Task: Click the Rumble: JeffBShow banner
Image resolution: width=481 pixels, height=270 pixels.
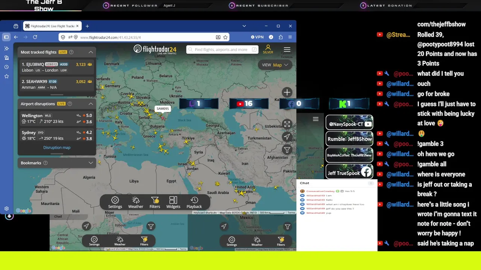Action: coord(349,139)
